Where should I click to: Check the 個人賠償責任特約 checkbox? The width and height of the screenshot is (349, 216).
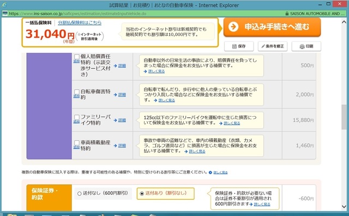tap(77, 57)
